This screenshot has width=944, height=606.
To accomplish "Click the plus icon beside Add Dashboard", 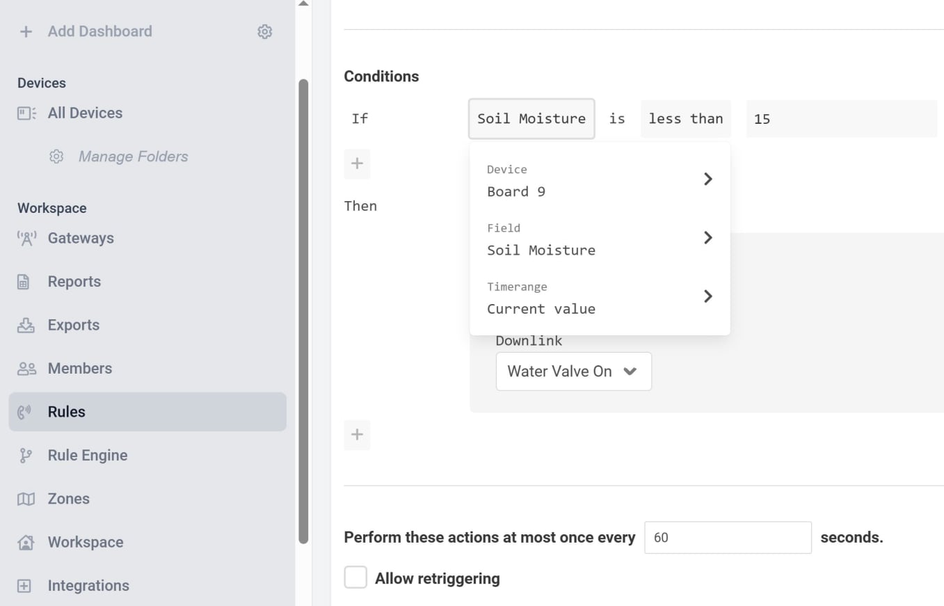I will click(x=26, y=31).
